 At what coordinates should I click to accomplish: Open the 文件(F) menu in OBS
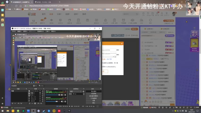coord(14,31)
